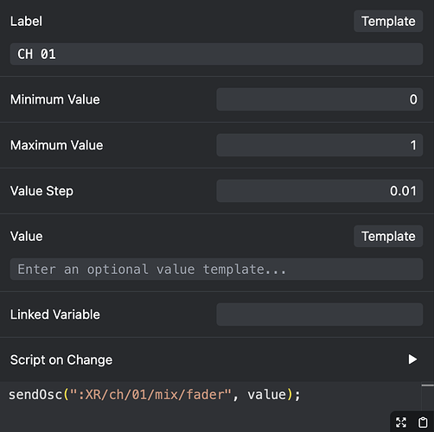Click the Linked Variable label
The height and width of the screenshot is (432, 434).
(x=55, y=314)
